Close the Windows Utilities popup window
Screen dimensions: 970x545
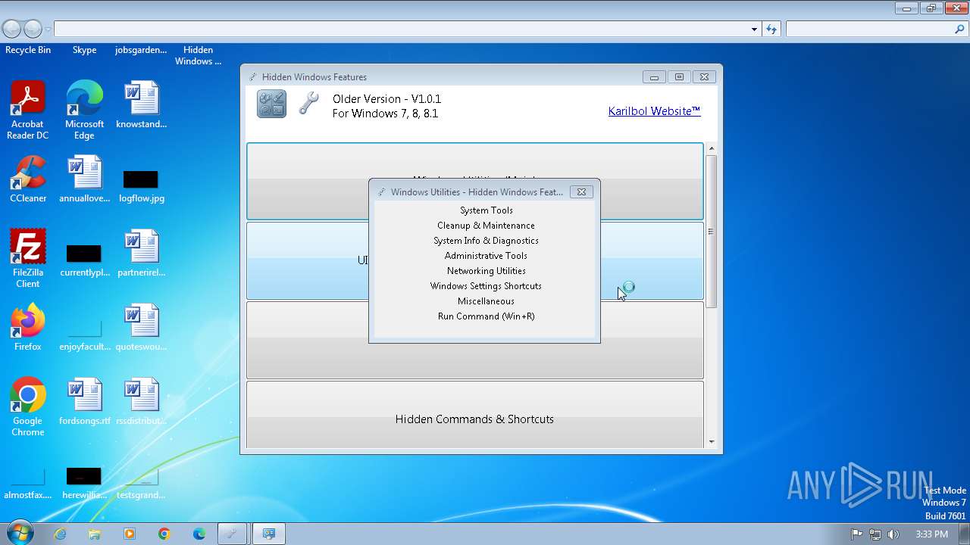coord(581,192)
